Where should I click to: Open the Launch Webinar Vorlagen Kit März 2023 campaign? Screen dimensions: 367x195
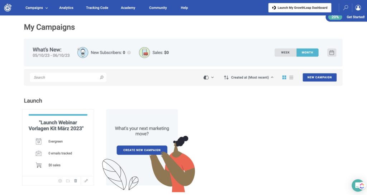[56, 125]
